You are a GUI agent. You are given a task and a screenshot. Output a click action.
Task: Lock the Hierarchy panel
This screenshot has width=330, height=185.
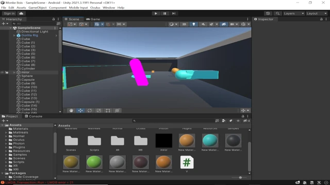click(x=54, y=19)
